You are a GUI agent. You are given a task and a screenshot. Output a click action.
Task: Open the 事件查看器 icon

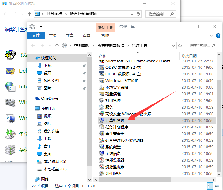click(x=102, y=134)
